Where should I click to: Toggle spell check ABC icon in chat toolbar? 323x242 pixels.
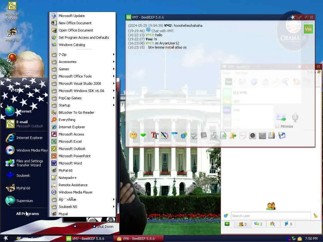tap(194, 135)
